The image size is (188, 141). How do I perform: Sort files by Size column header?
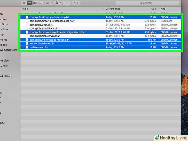tap(153, 9)
